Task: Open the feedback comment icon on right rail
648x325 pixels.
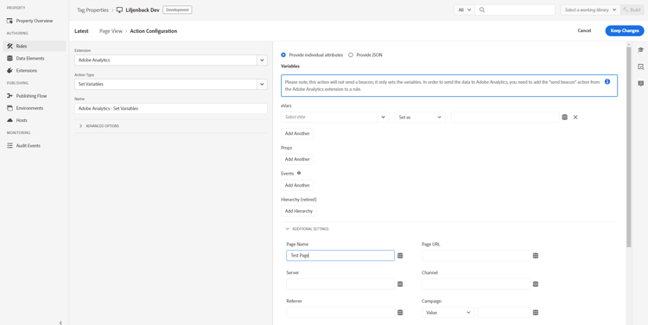Action: (640, 84)
